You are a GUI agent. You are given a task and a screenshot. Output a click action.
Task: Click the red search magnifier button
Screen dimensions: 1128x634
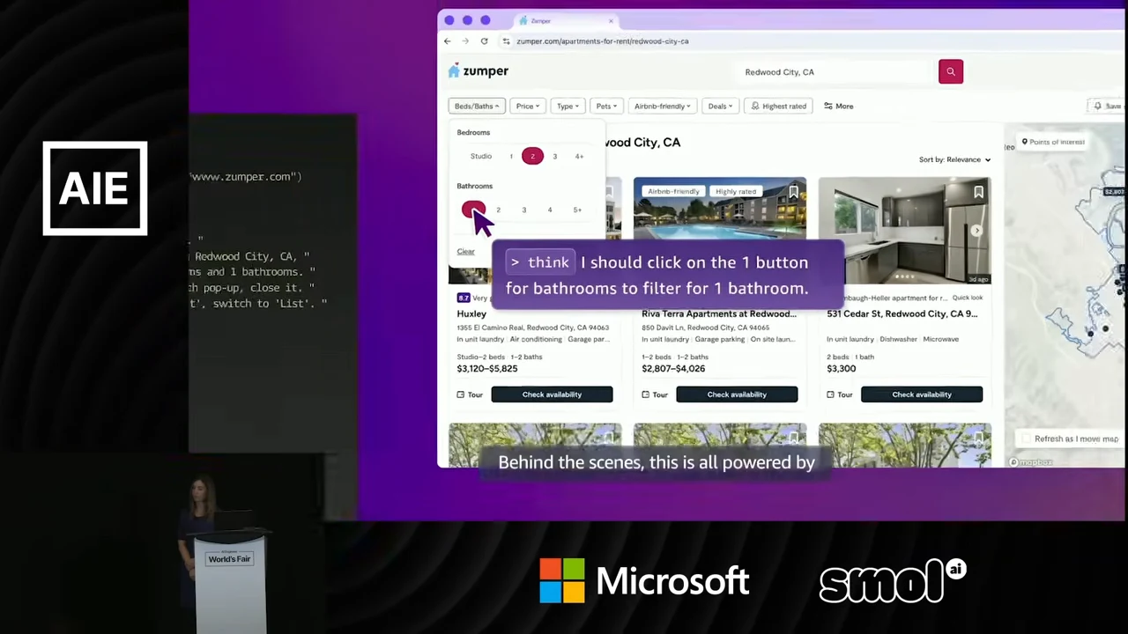pyautogui.click(x=950, y=71)
